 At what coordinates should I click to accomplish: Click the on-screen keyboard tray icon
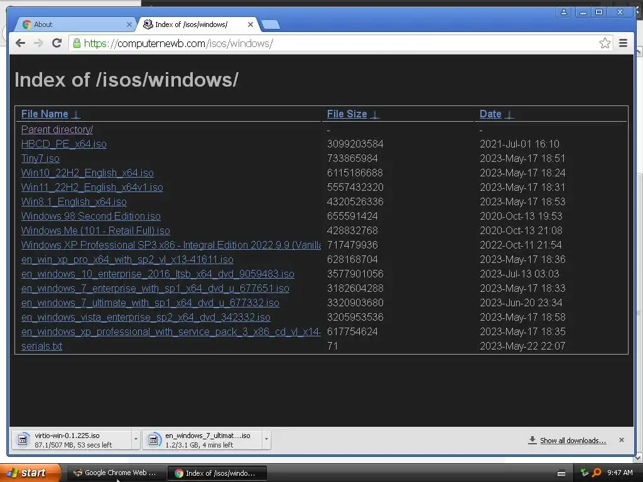561,473
